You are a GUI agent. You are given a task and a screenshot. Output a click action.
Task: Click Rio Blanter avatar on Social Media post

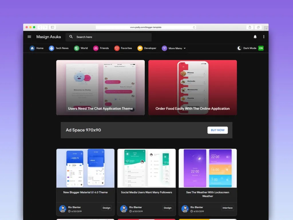coord(124,209)
